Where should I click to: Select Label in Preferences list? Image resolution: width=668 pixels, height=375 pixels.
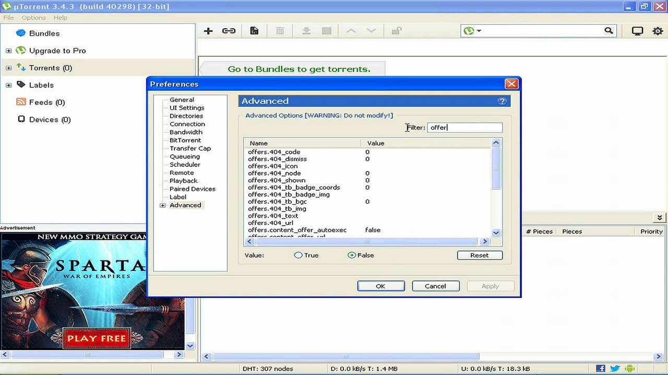[178, 197]
